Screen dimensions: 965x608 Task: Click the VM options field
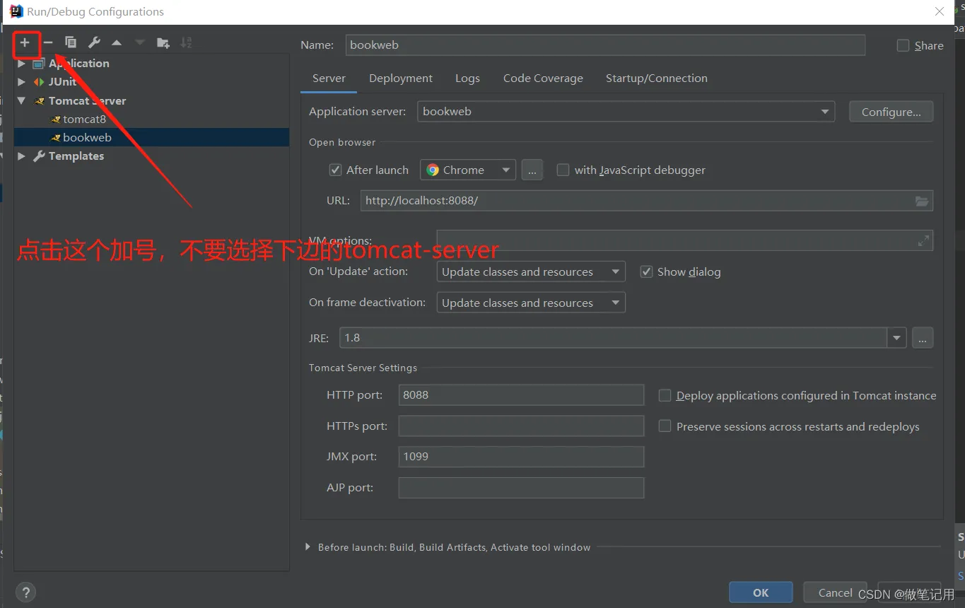pos(685,240)
